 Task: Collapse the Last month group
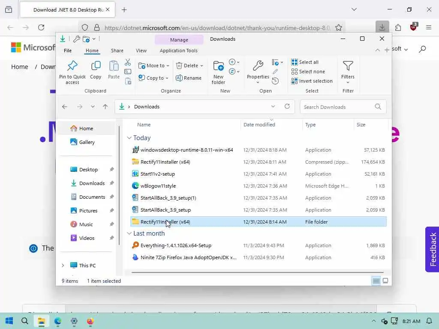129,233
